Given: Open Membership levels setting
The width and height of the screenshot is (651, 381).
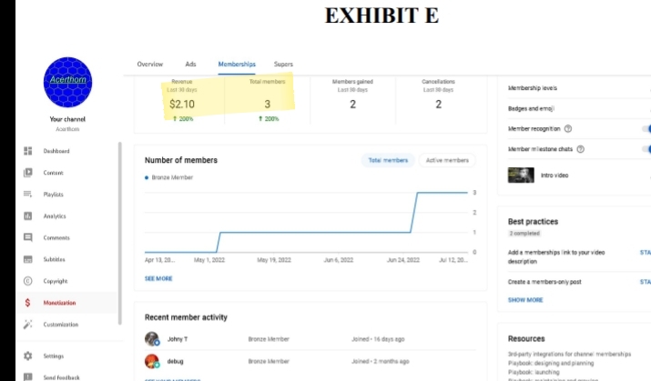Looking at the screenshot, I should 533,88.
